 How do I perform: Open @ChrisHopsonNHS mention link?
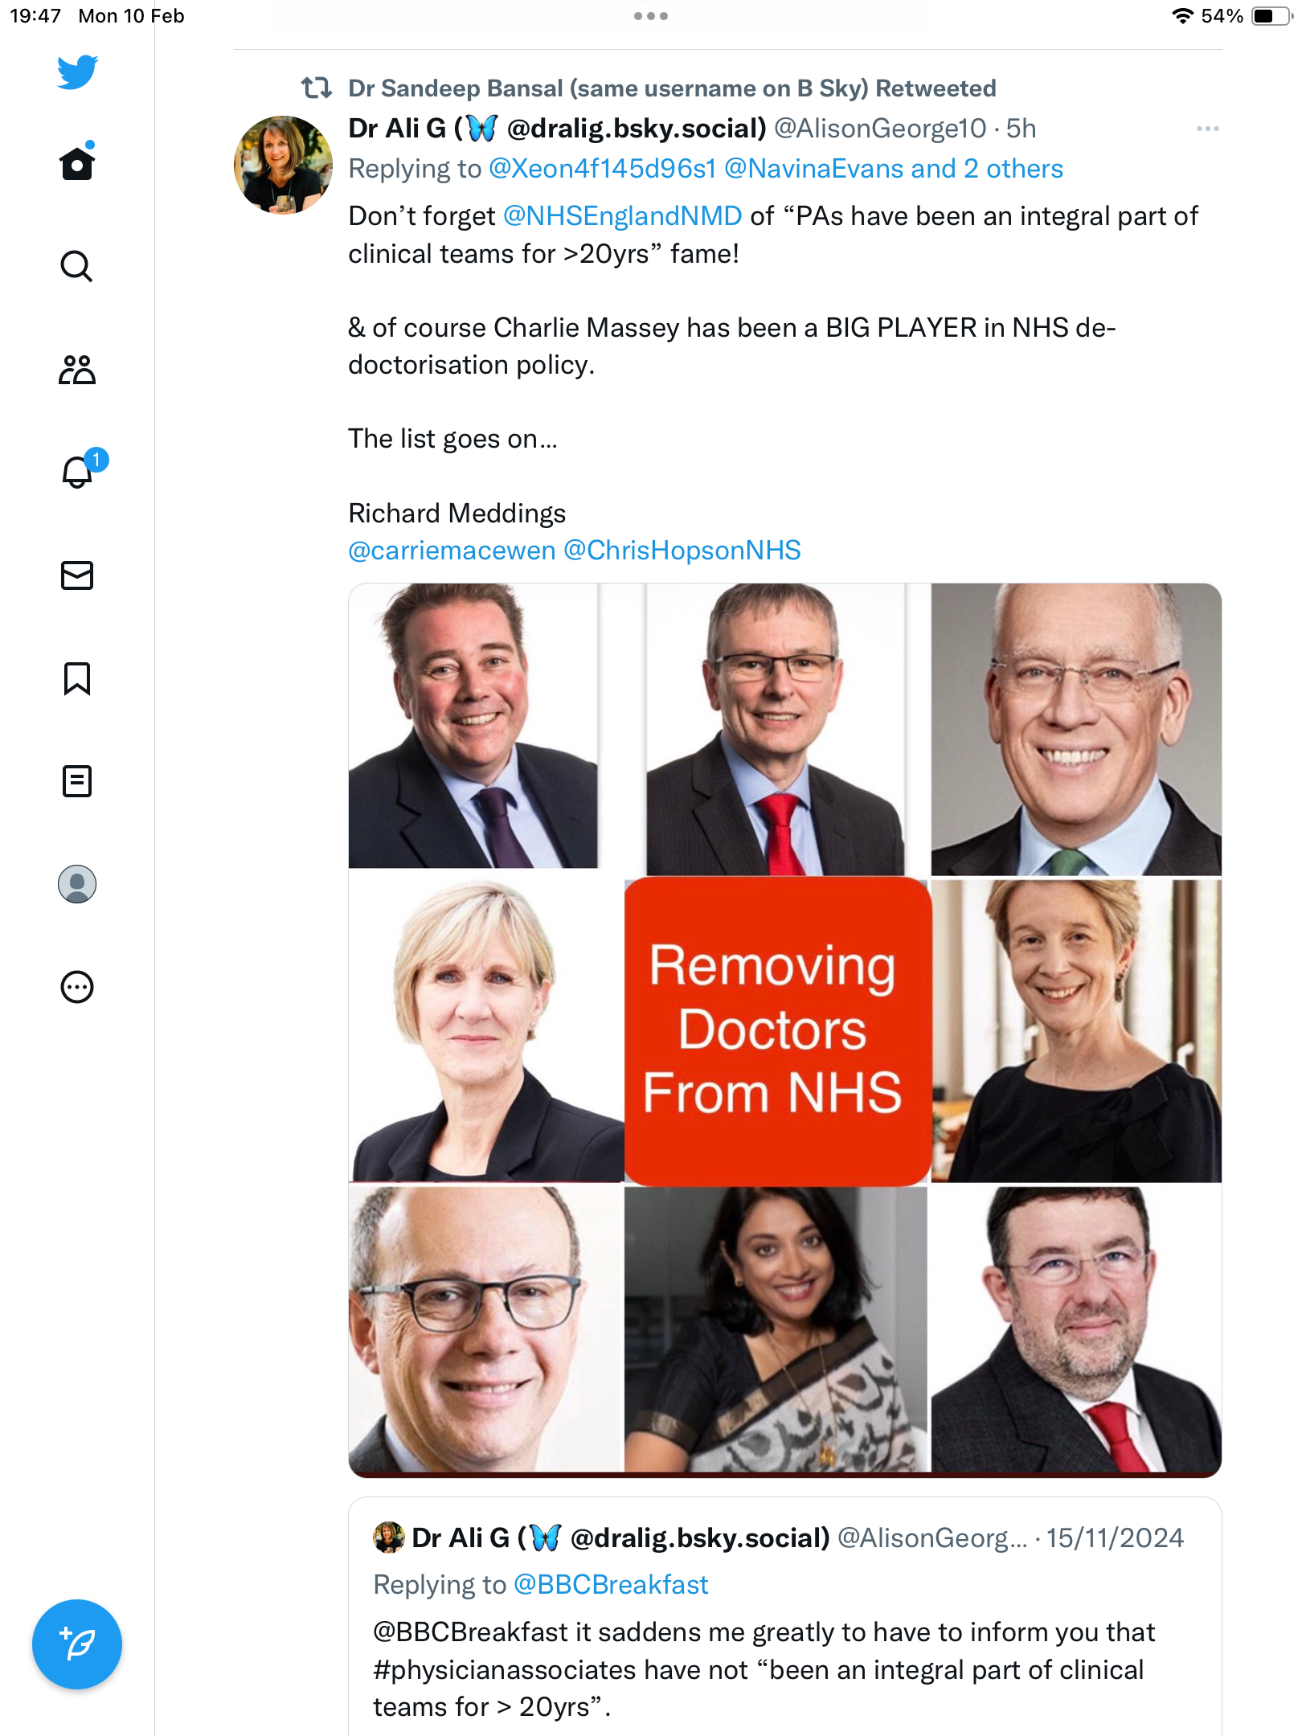(x=682, y=551)
